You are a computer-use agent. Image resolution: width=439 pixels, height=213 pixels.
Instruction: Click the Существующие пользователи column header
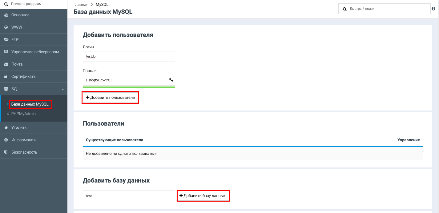[x=115, y=140]
